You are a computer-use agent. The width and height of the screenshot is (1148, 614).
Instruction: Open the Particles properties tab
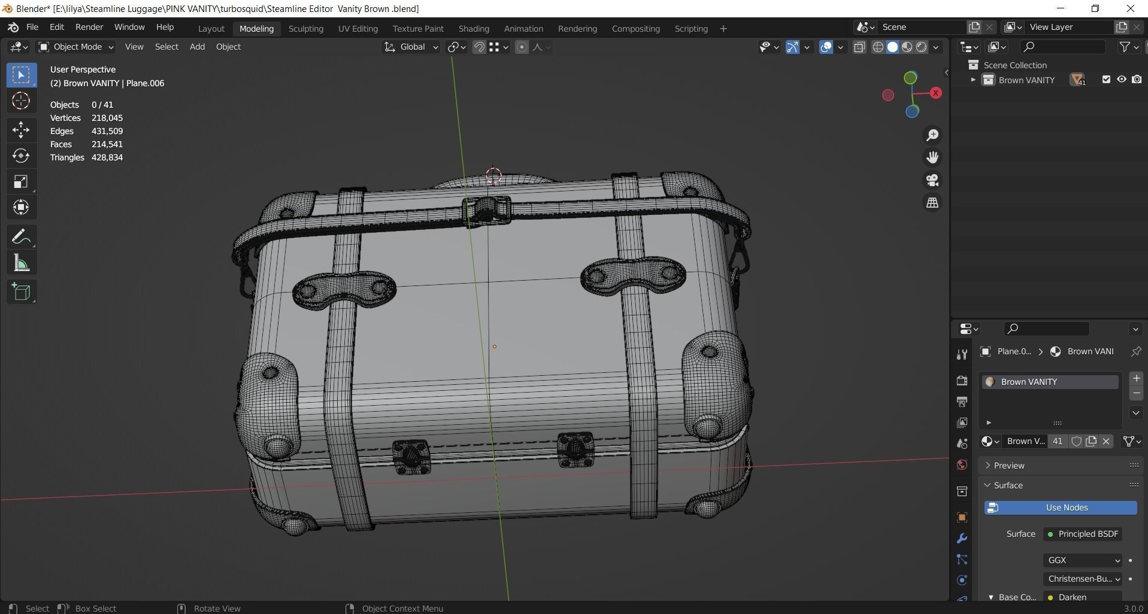tap(962, 560)
